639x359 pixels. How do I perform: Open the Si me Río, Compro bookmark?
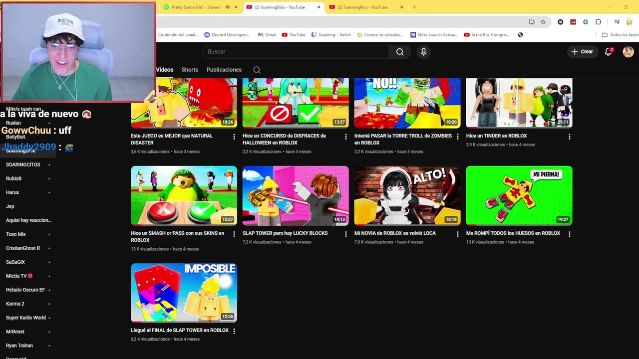487,35
